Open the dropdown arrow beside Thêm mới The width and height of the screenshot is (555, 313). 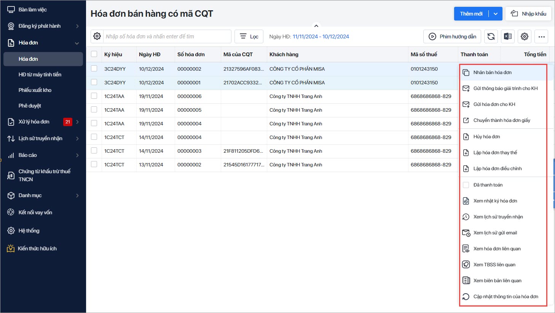pos(496,14)
